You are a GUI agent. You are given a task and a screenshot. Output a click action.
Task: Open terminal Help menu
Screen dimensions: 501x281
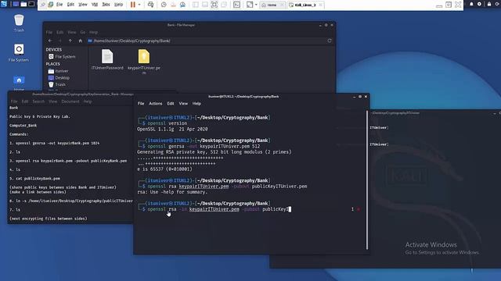pyautogui.click(x=196, y=104)
